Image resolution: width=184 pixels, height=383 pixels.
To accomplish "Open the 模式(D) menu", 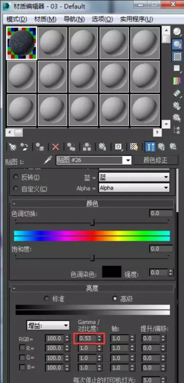I will click(16, 19).
